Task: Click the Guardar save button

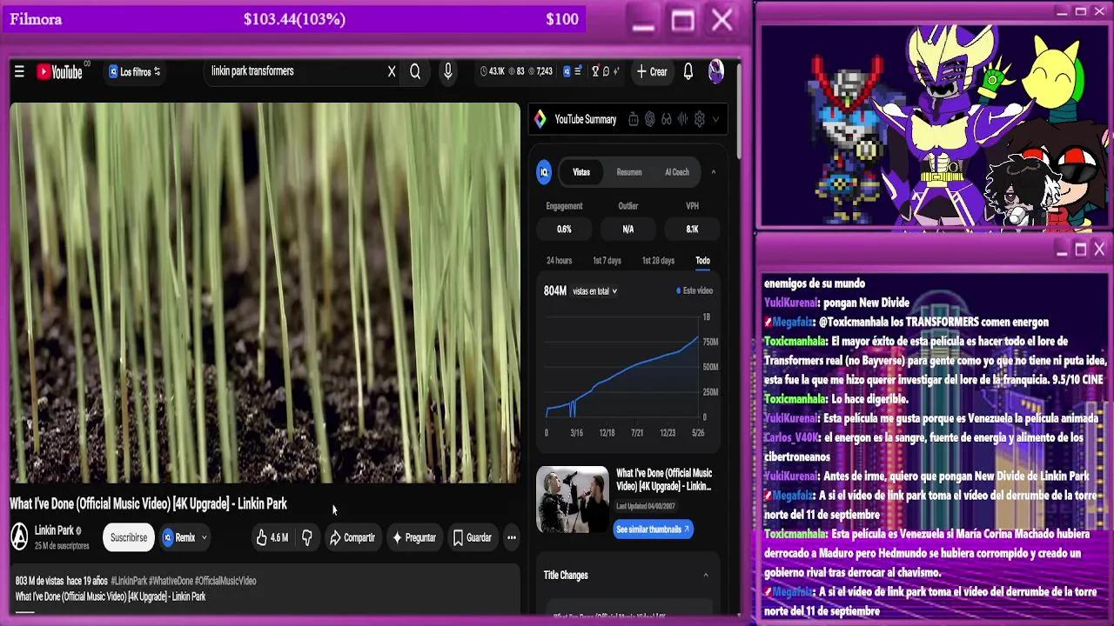Action: click(473, 537)
